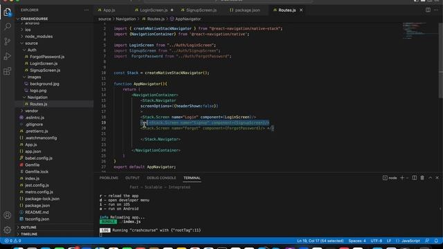
Task: Open metro.config.js file
Action: pos(39,192)
